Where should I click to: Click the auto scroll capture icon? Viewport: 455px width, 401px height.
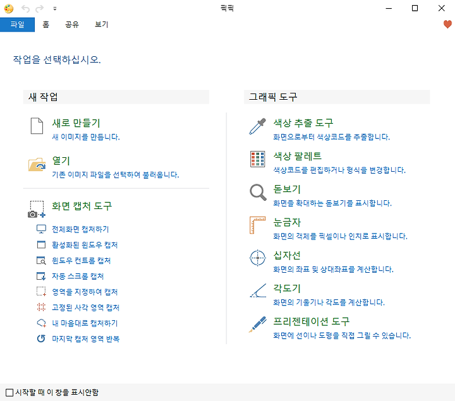pyautogui.click(x=41, y=276)
